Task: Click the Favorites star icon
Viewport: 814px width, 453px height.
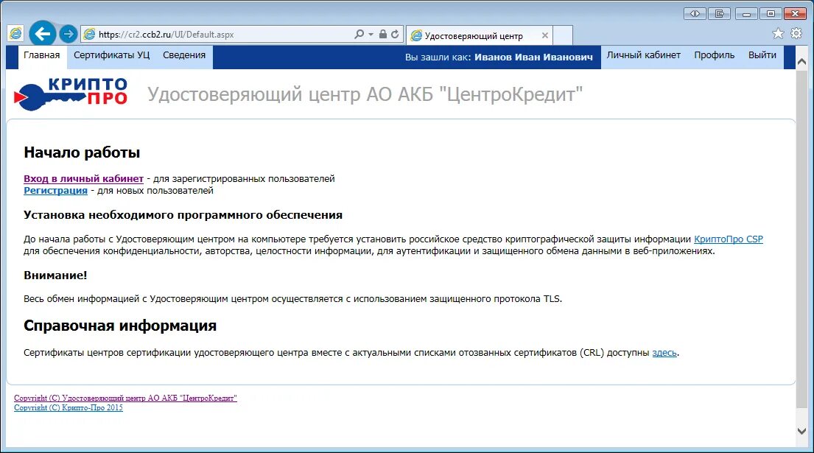Action: coord(778,34)
